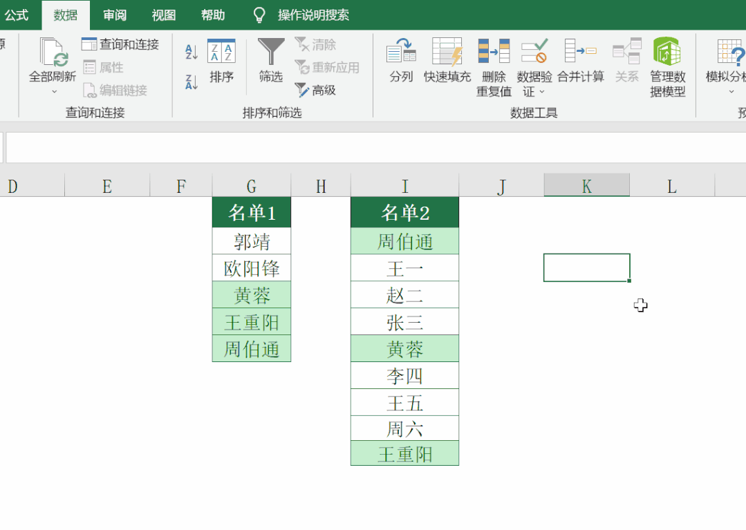Screen dimensions: 746x530
Task: Click the Data Validation (数据验证) icon
Action: (x=534, y=50)
